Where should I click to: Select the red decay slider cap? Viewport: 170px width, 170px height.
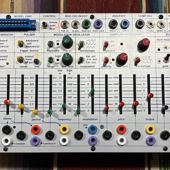[x=6, y=102]
